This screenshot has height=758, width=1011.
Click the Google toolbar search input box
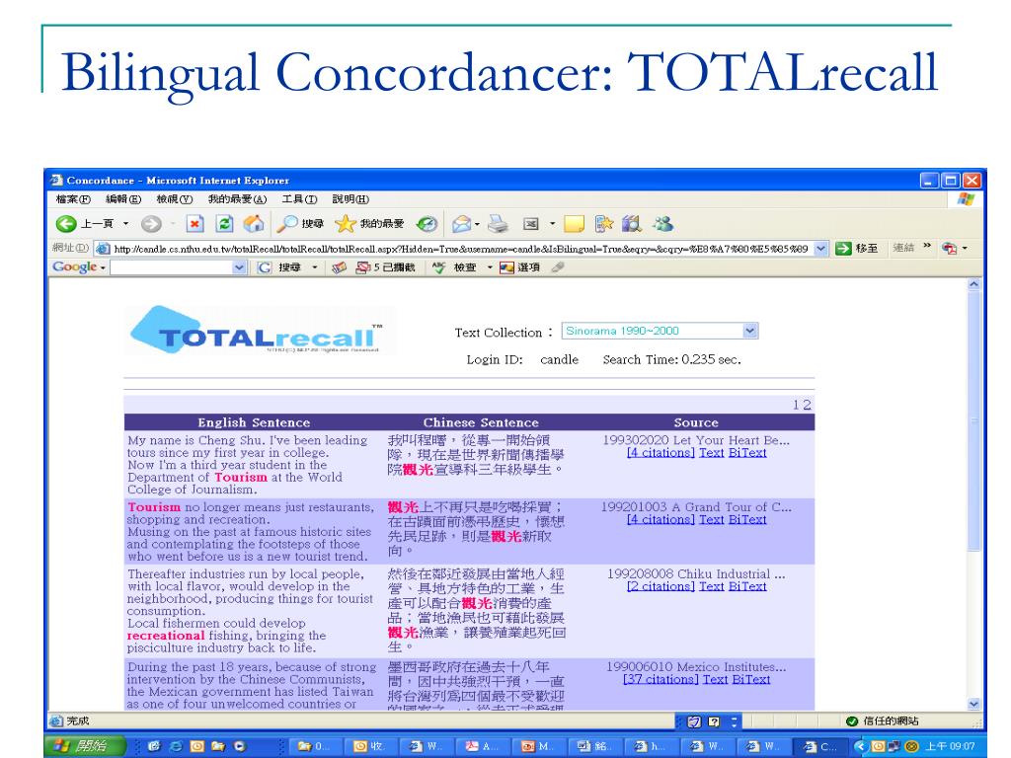point(172,266)
